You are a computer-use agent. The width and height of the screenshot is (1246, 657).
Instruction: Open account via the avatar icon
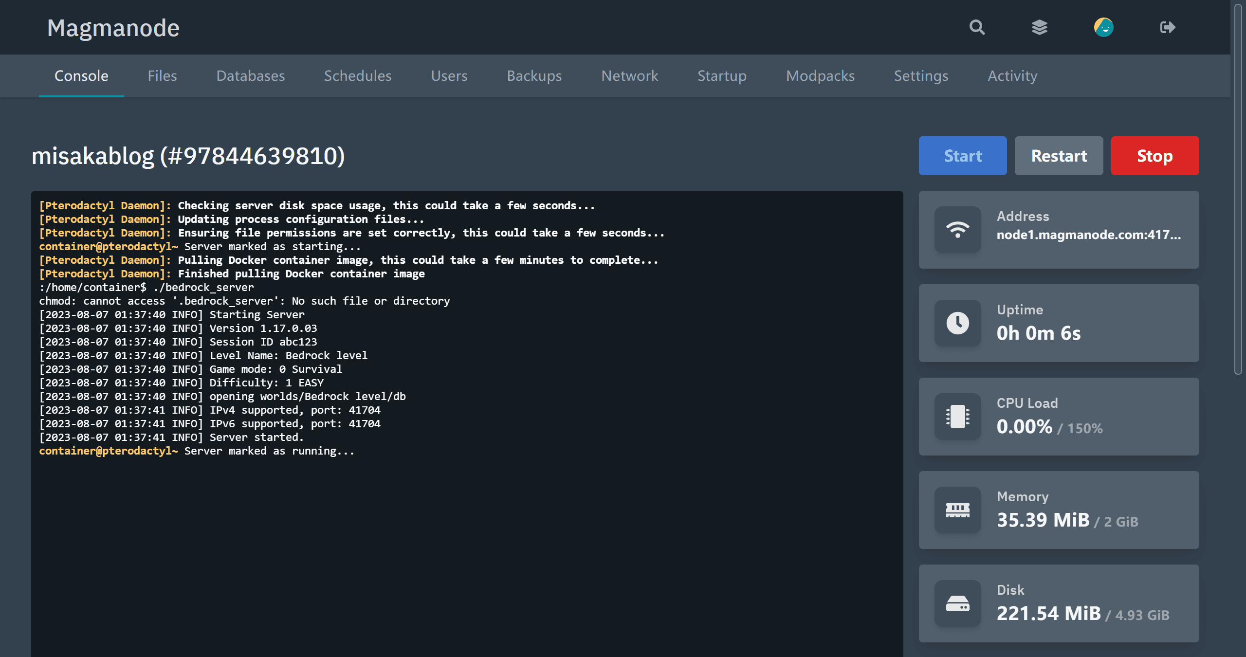point(1103,27)
